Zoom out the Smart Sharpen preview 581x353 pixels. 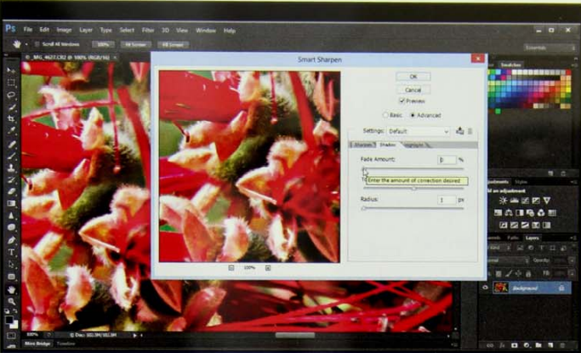(x=231, y=267)
